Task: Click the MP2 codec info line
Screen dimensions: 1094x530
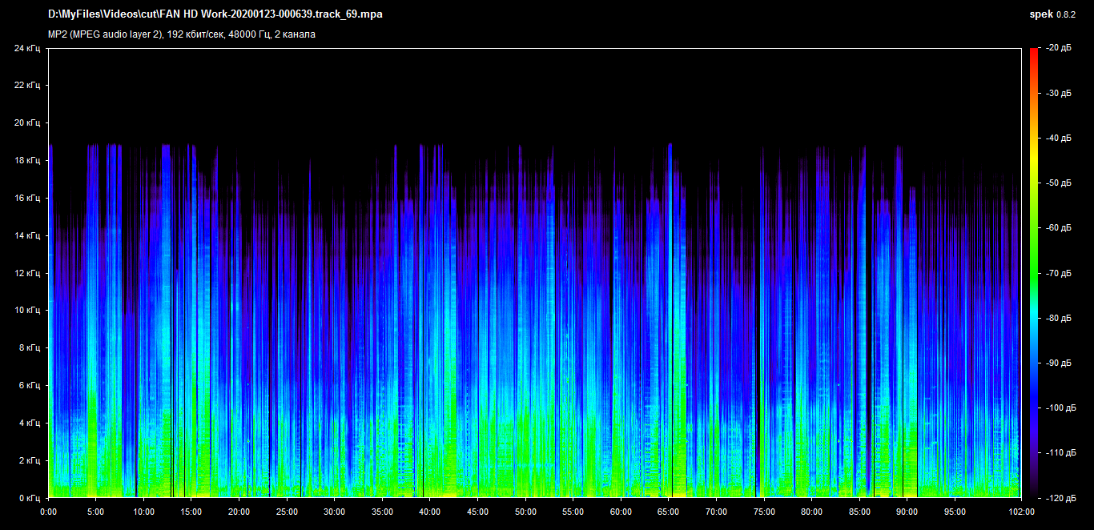Action: [182, 34]
